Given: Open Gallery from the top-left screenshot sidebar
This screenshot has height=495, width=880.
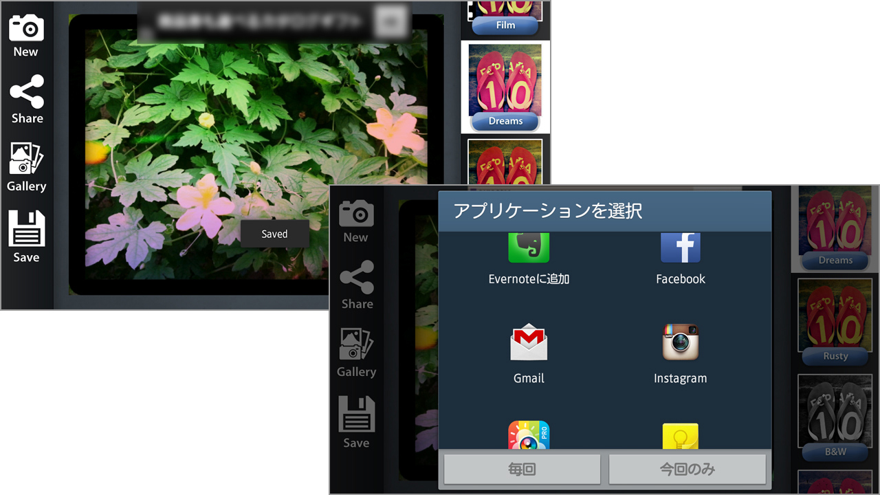Looking at the screenshot, I should point(26,167).
